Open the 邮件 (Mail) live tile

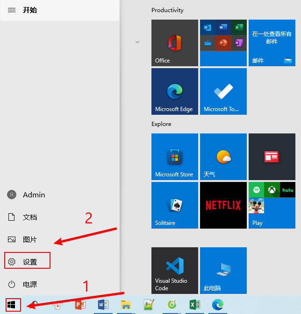click(272, 43)
